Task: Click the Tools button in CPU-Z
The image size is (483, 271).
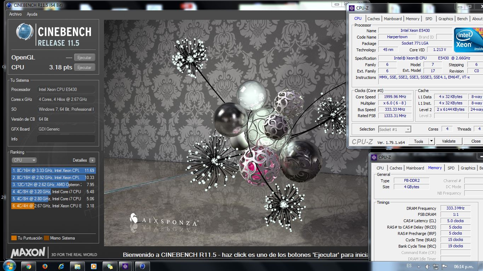Action: pyautogui.click(x=419, y=141)
